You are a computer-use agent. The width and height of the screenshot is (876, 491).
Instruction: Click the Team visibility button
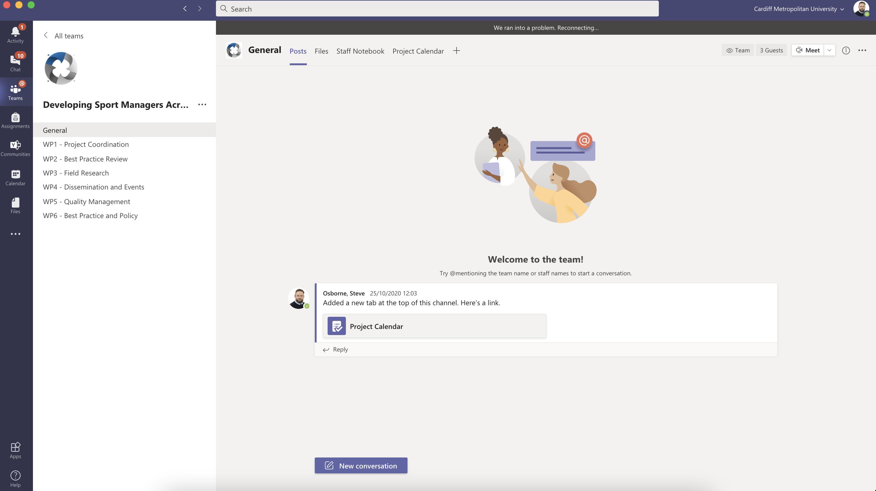pos(738,50)
